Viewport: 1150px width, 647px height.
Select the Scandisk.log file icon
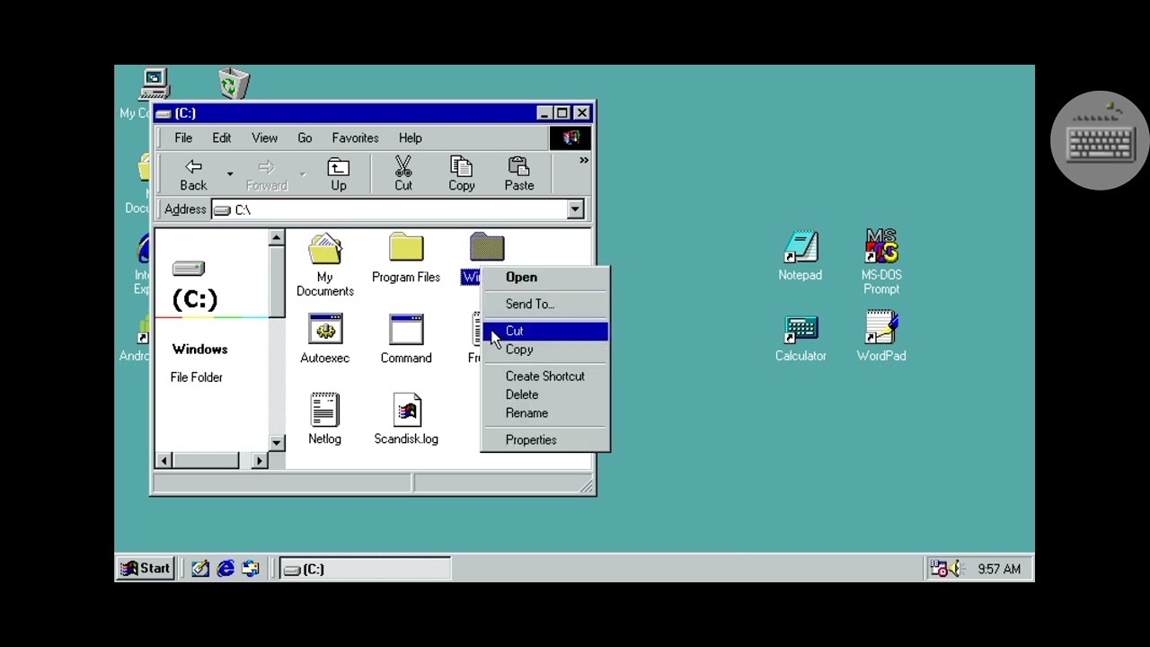406,410
